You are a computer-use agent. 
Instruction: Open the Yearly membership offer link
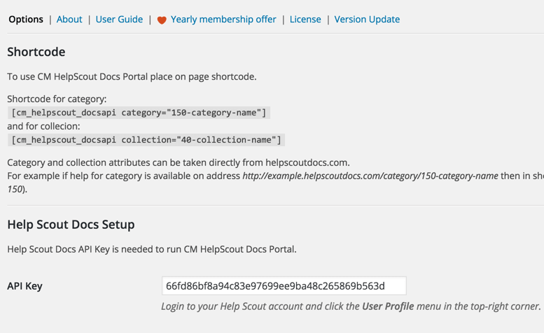[223, 20]
